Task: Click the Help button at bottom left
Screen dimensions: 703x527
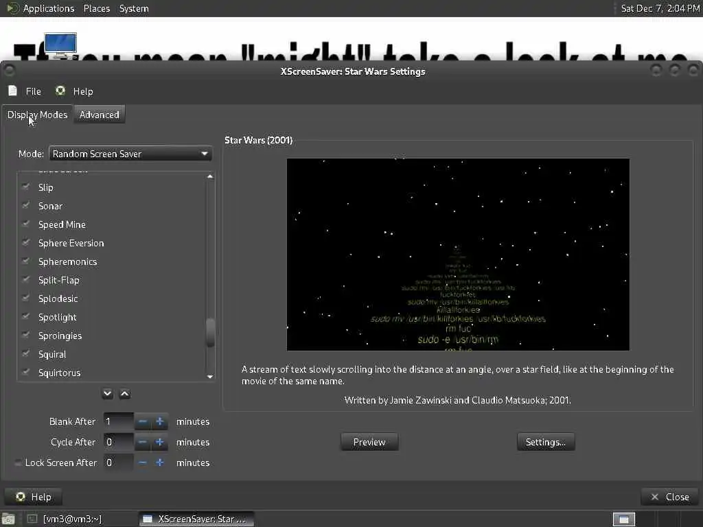Action: click(x=33, y=497)
